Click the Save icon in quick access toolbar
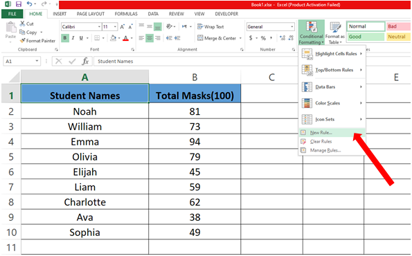Viewport: 412px width, 256px height. coord(19,4)
